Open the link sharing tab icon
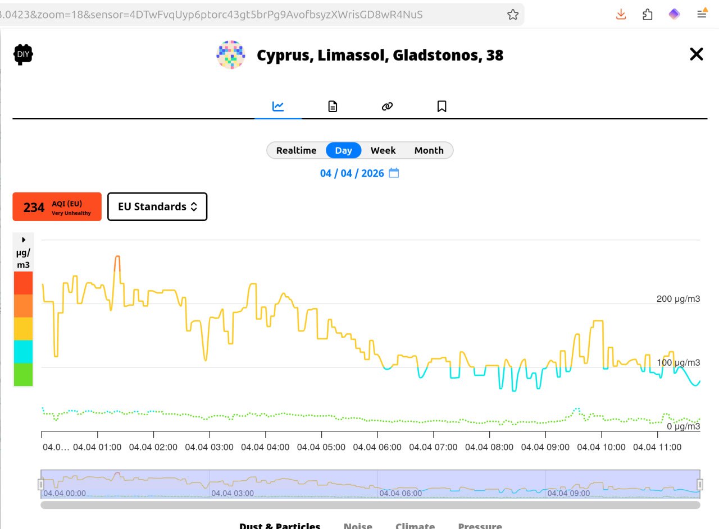Viewport: 719px width, 529px height. tap(387, 106)
